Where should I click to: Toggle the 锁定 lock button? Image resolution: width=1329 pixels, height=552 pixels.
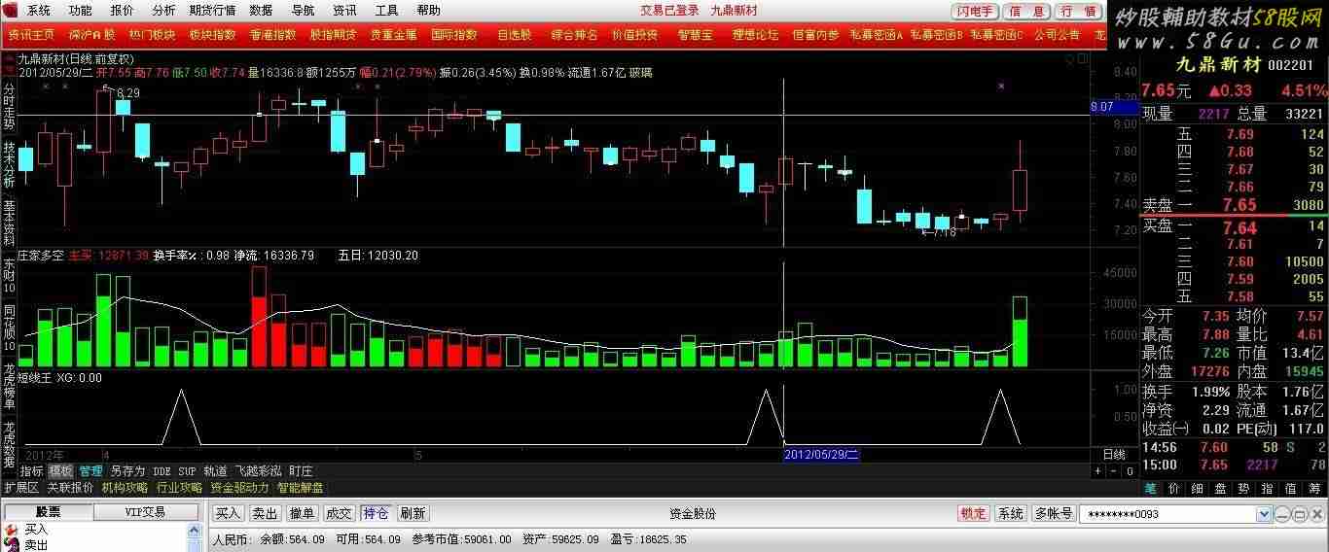pyautogui.click(x=973, y=513)
